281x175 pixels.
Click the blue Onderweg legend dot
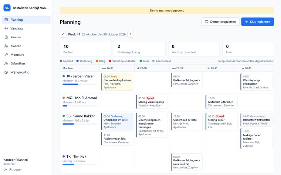(77, 61)
